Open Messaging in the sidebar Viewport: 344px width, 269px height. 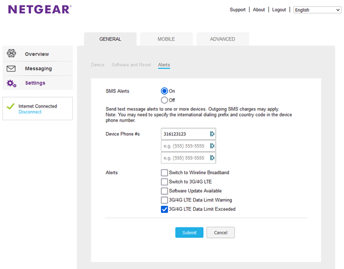coord(38,69)
